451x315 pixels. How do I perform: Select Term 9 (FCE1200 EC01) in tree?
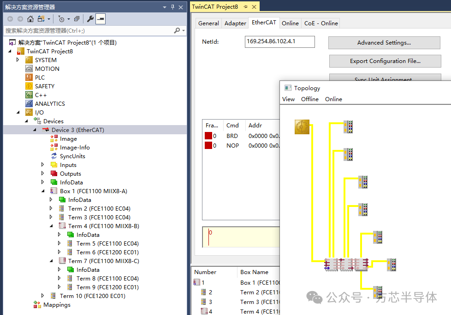[107, 287]
